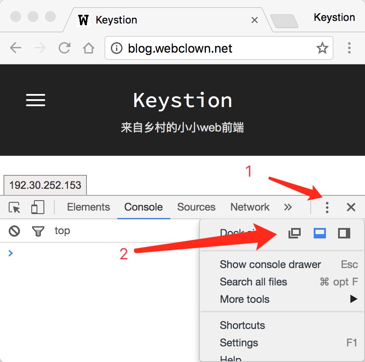Toggle the device toolbar icon
The height and width of the screenshot is (362, 365).
coord(38,207)
